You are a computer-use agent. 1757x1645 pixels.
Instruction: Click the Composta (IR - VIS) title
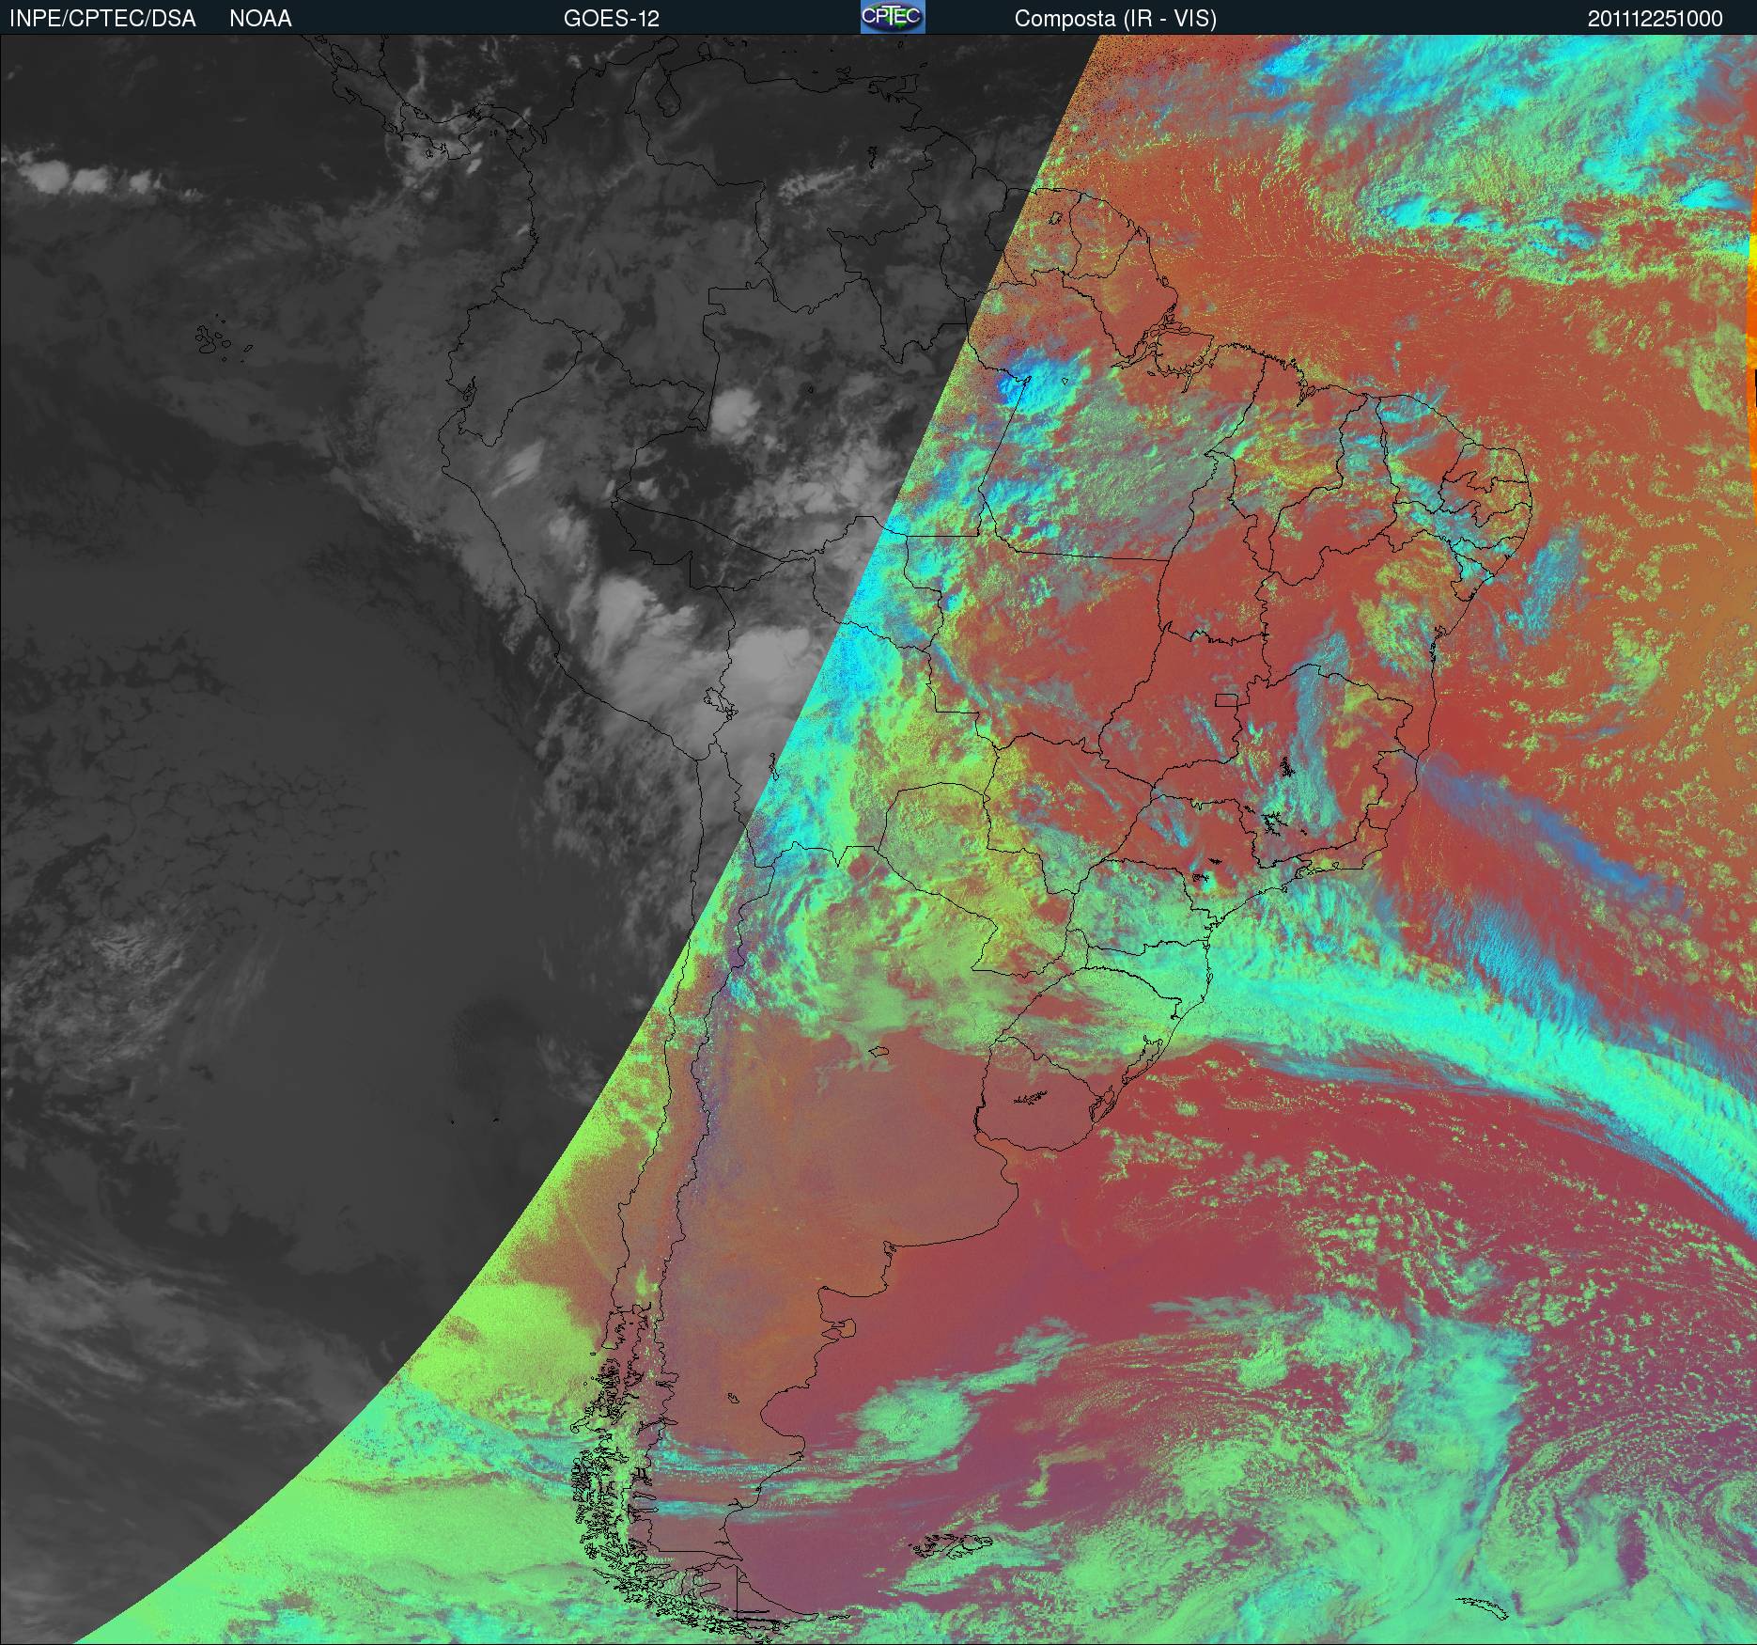[x=1115, y=19]
